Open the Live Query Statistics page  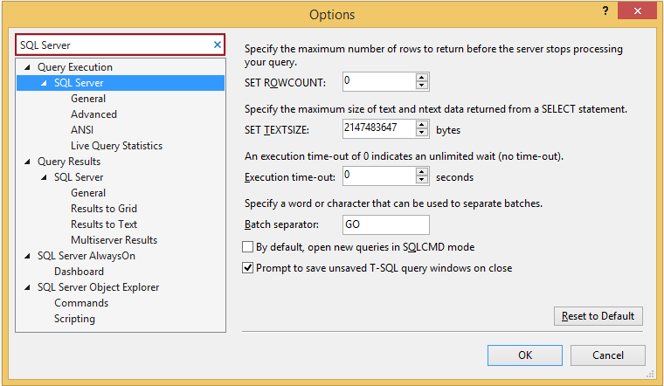pos(116,146)
